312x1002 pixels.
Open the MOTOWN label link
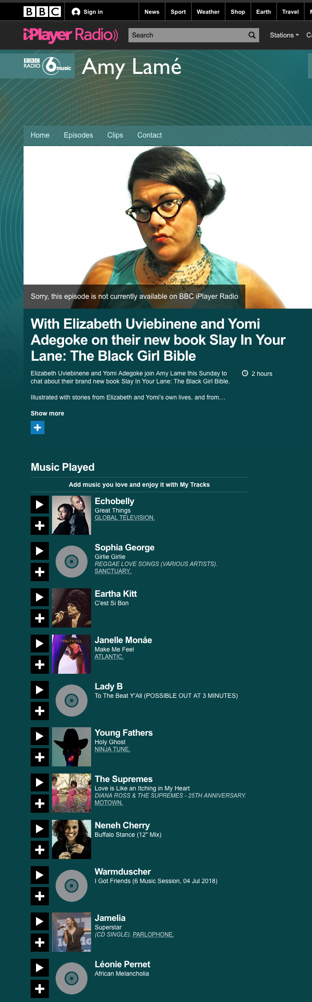pyautogui.click(x=108, y=802)
